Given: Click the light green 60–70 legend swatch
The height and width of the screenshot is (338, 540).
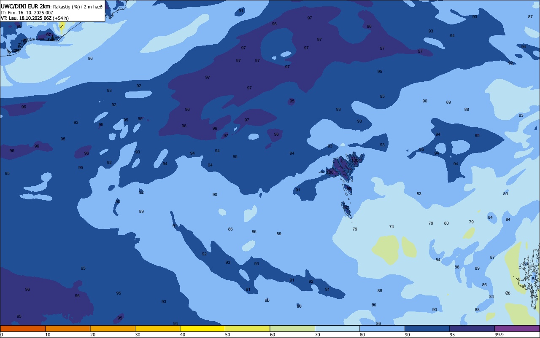Looking at the screenshot, I should [x=292, y=328].
